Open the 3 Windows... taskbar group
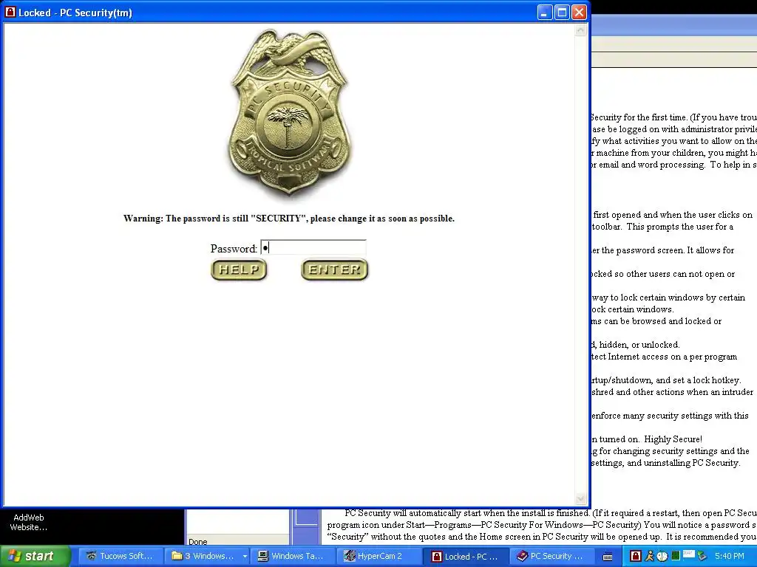This screenshot has height=567, width=757. click(x=203, y=556)
